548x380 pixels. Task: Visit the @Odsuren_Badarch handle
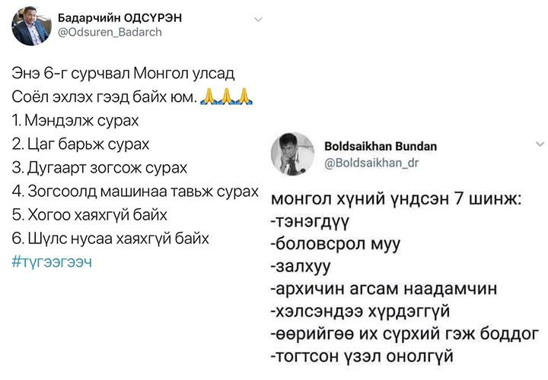[x=110, y=32]
